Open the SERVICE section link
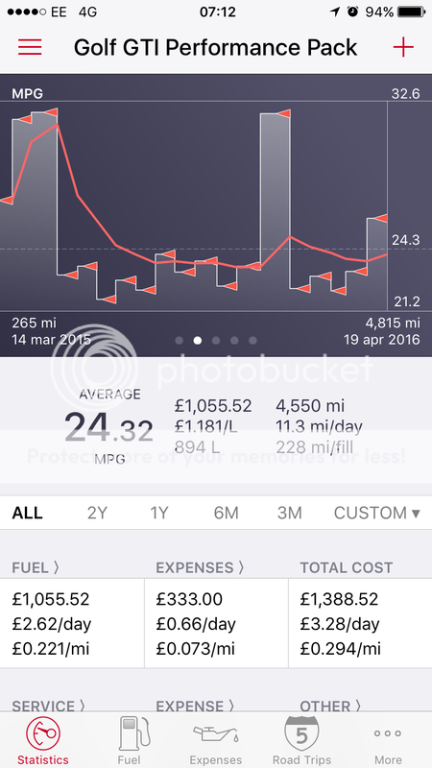The height and width of the screenshot is (768, 432). click(48, 706)
